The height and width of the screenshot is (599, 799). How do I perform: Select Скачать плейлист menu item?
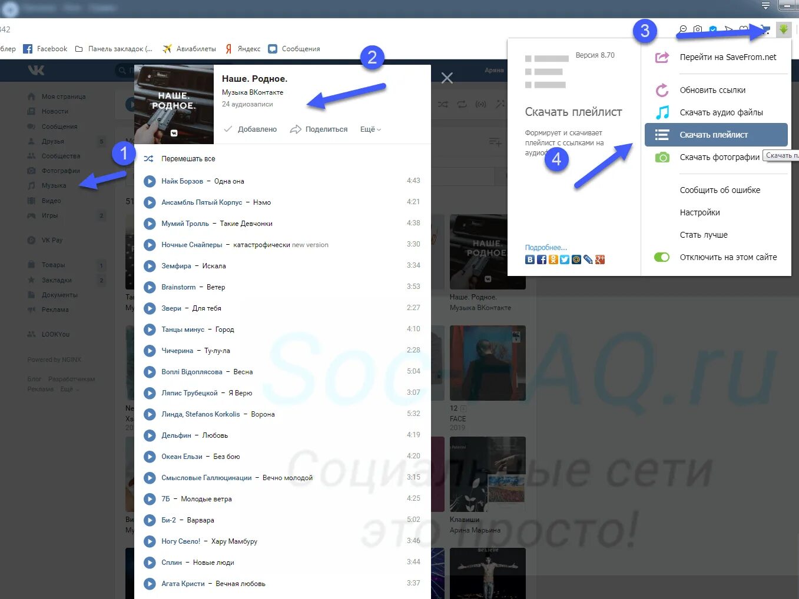pyautogui.click(x=716, y=135)
